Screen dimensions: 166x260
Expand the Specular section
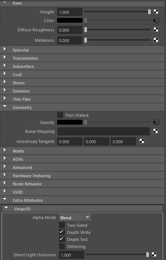(82, 50)
